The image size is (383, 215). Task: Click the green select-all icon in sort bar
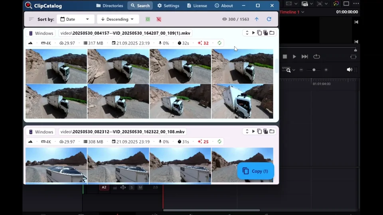(148, 19)
